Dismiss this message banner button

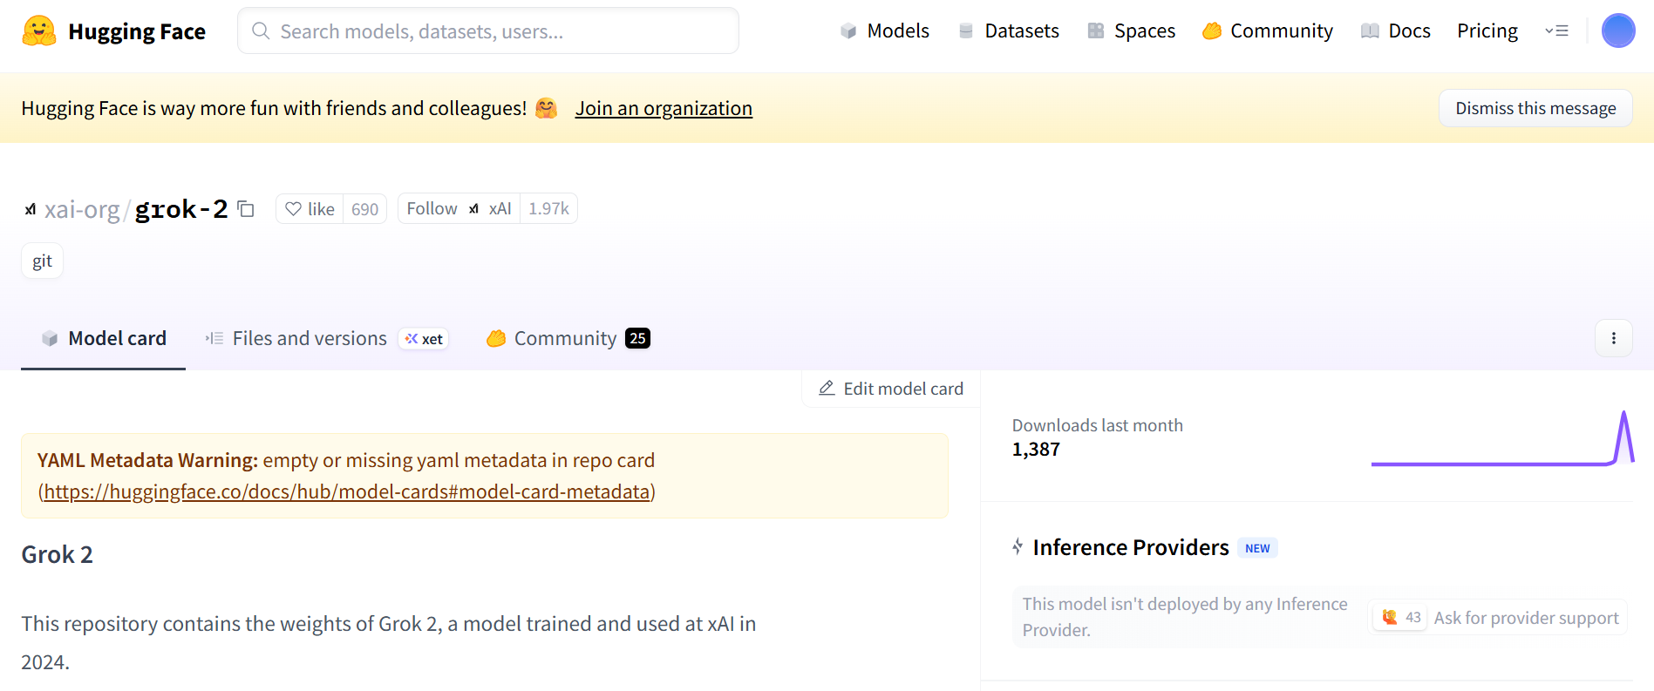click(1535, 108)
